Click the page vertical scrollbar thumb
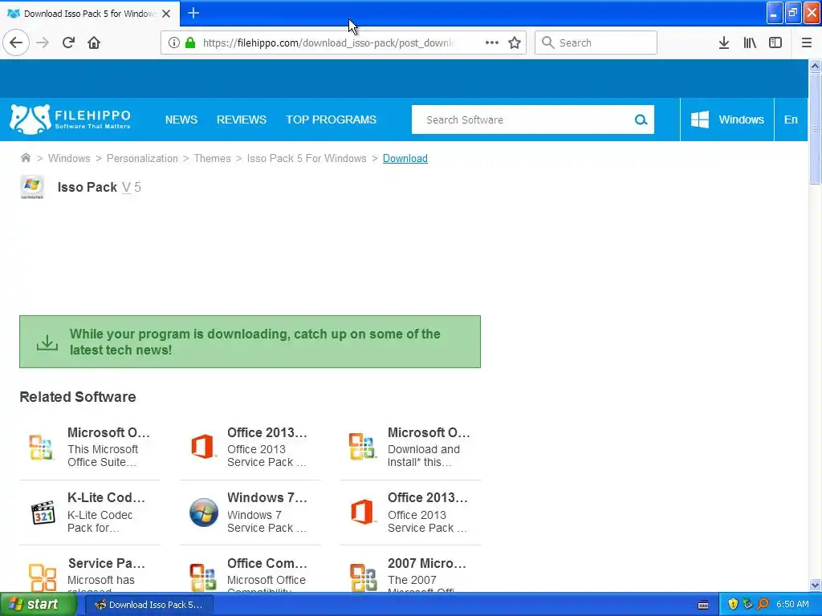 [x=815, y=128]
